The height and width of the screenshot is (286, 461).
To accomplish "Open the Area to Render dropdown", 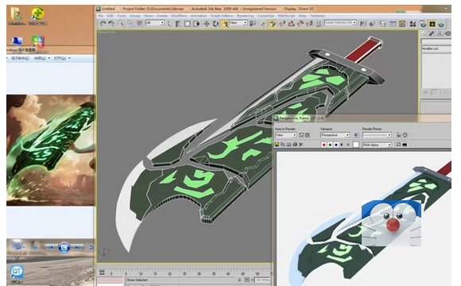I will click(286, 135).
